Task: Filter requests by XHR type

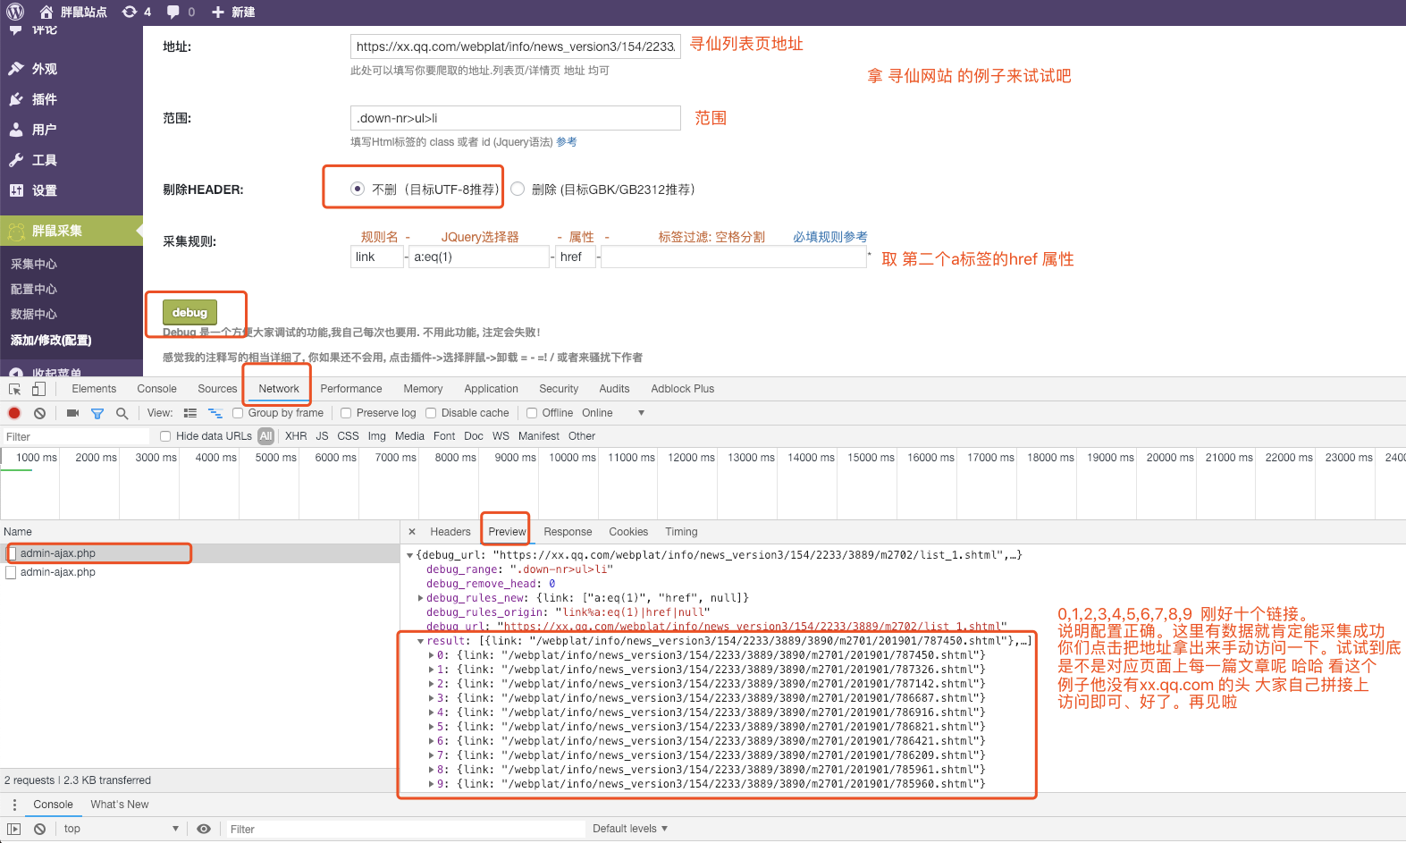Action: (296, 436)
